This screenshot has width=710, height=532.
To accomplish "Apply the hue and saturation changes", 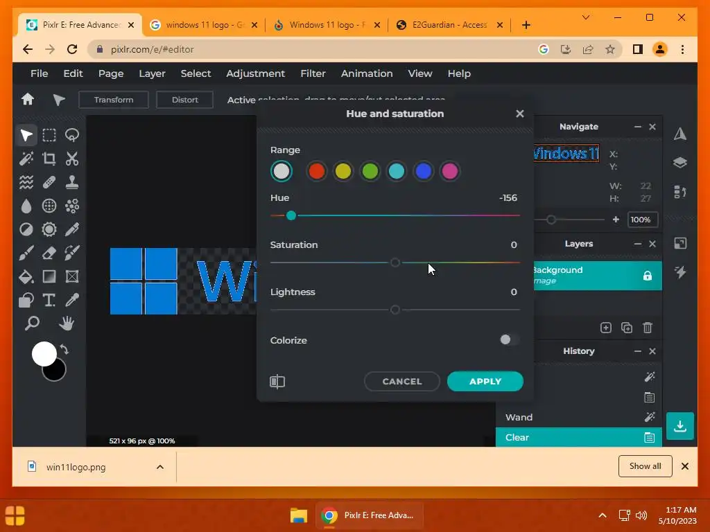I will [485, 382].
